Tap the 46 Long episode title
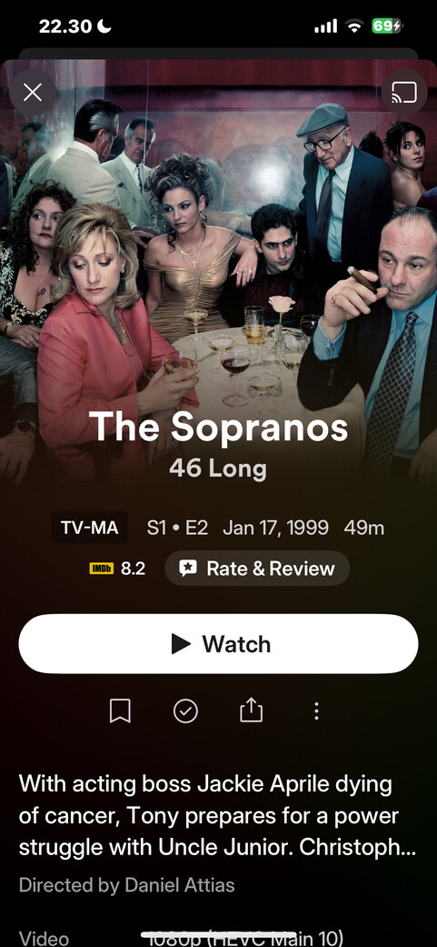 [218, 468]
